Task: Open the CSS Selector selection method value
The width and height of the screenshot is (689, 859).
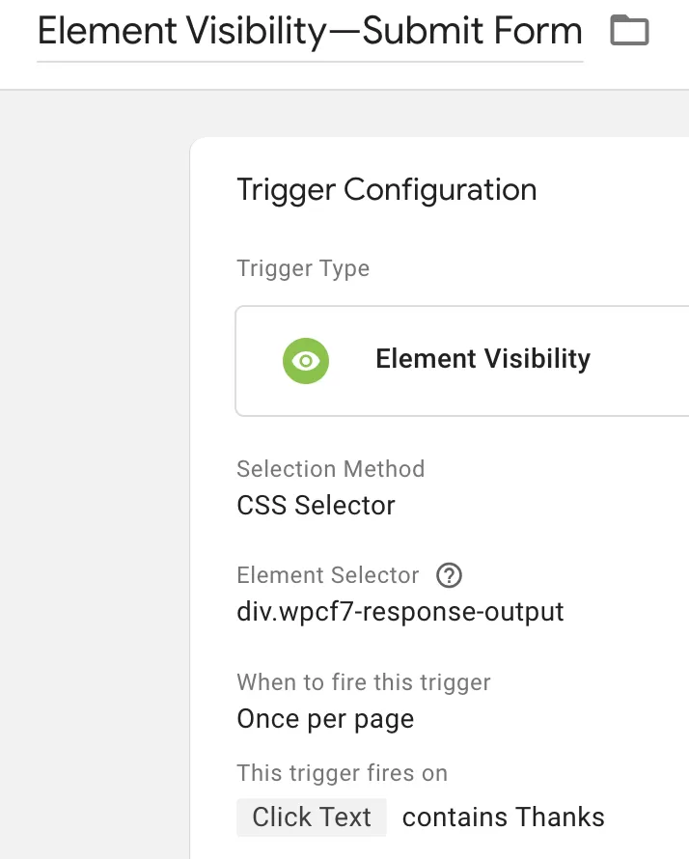Action: 316,505
